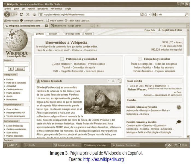Select the discusión page tab

pyautogui.click(x=53, y=34)
